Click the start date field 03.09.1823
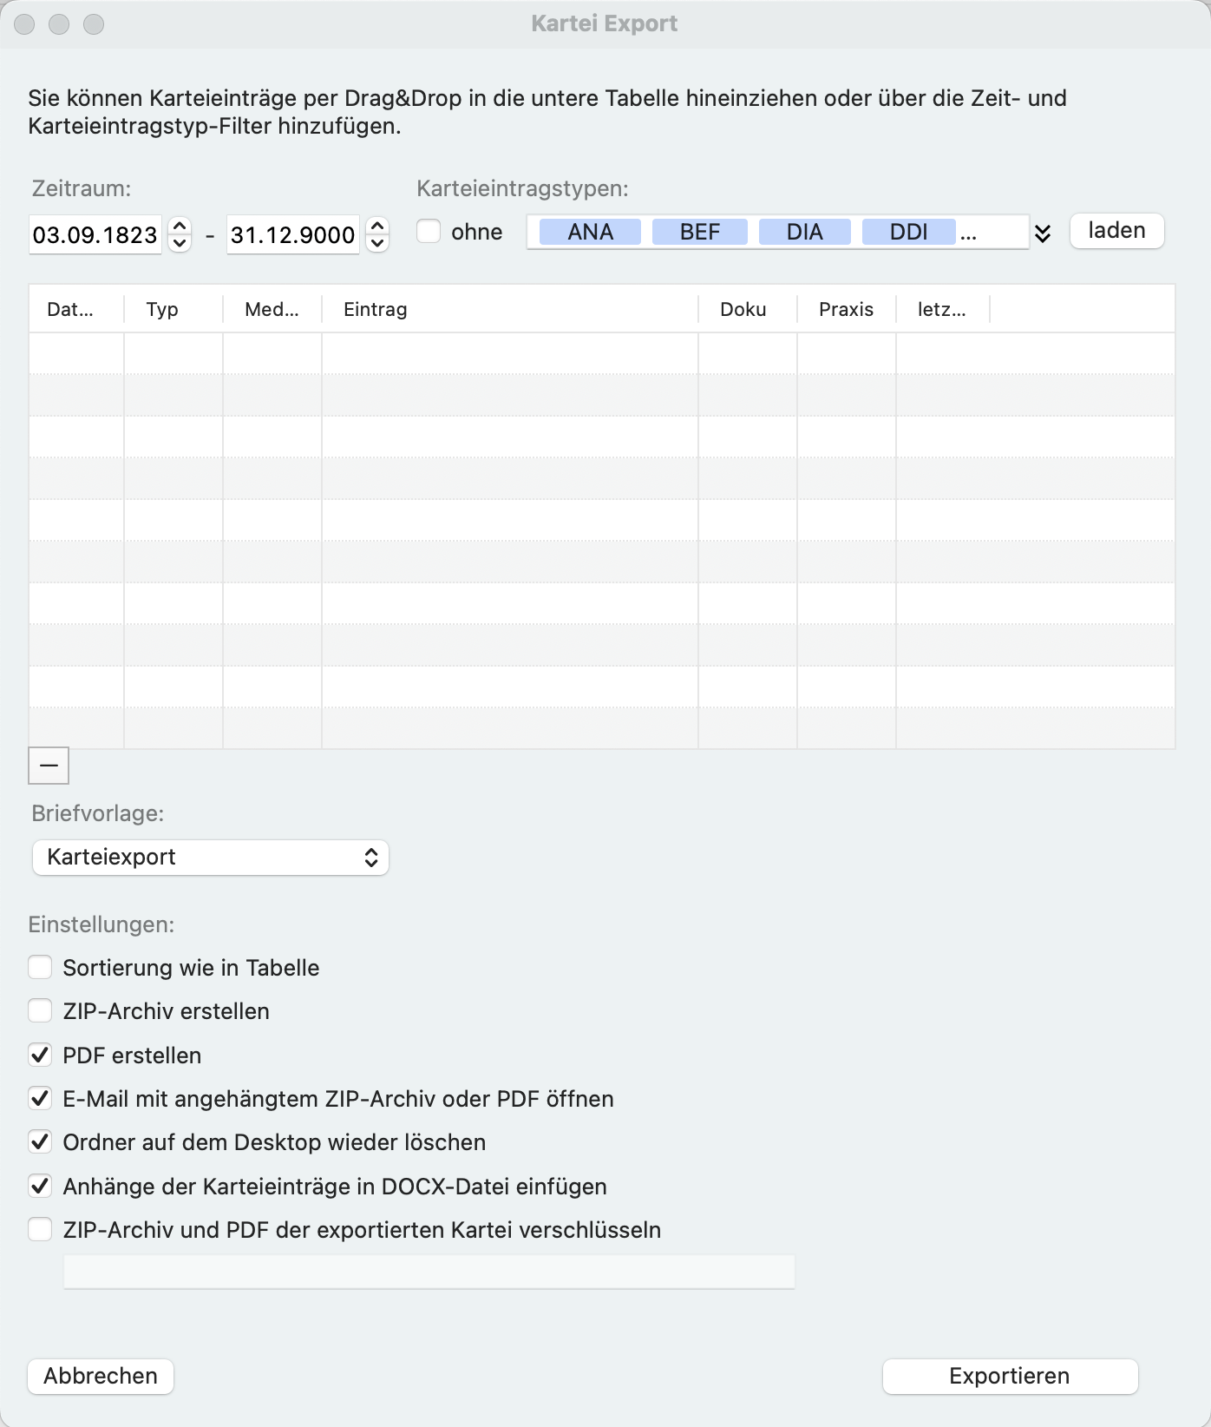1211x1427 pixels. pos(95,234)
